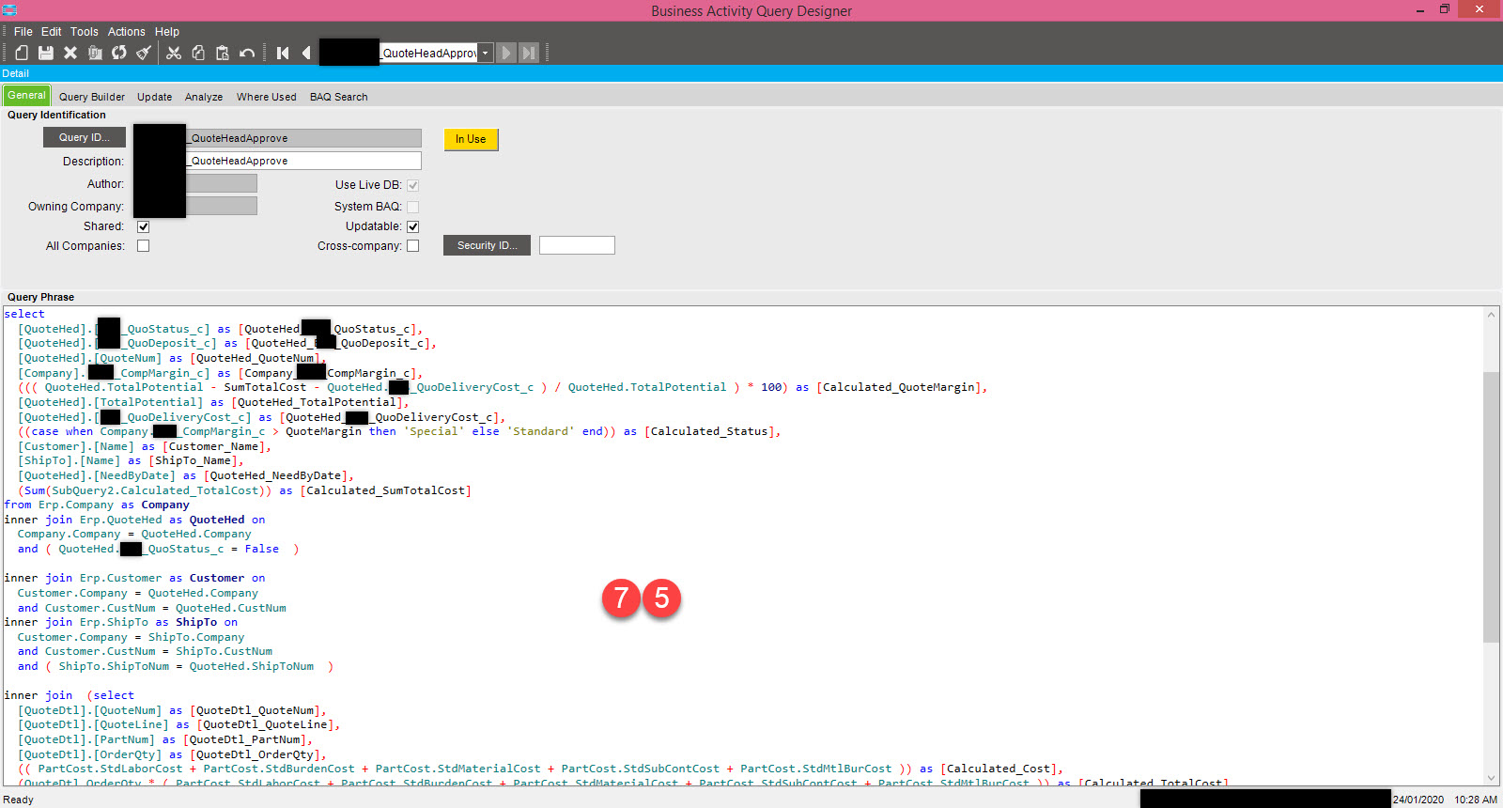Refresh the query with the circular arrows icon

[x=119, y=53]
